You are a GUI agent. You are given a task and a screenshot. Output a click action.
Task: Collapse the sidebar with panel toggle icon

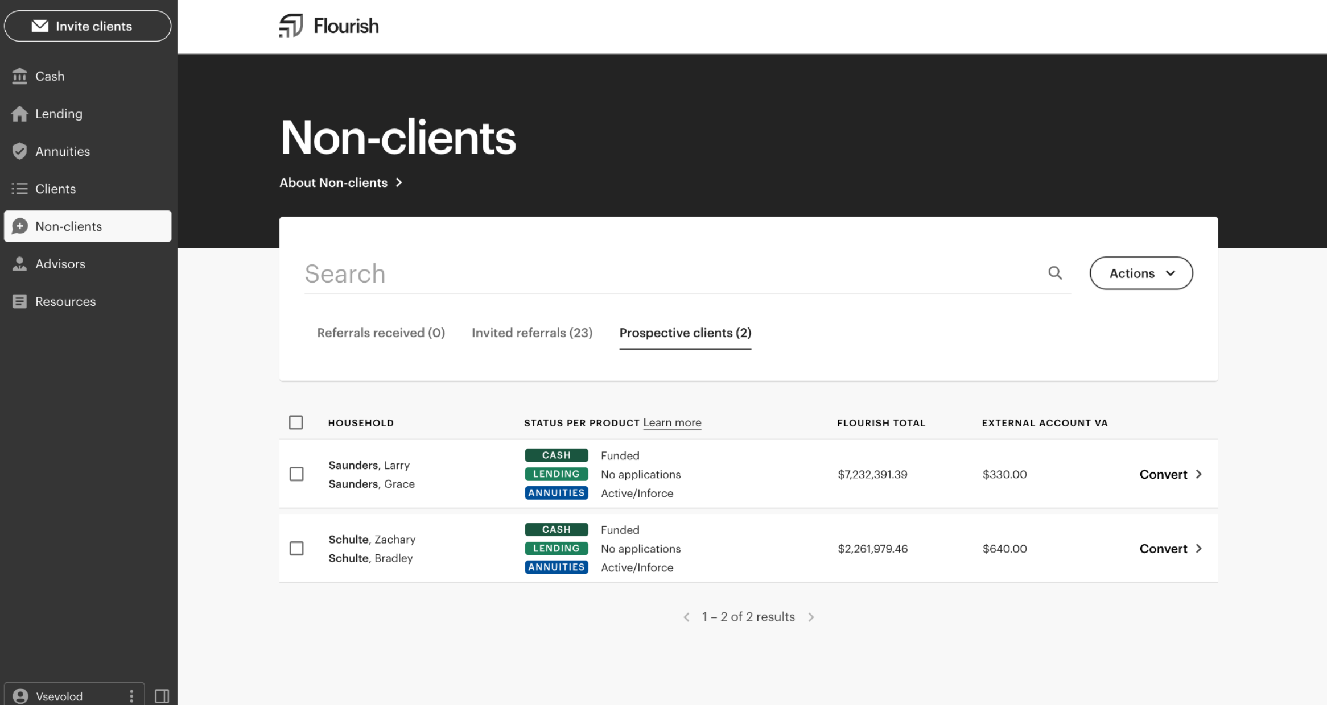click(162, 696)
